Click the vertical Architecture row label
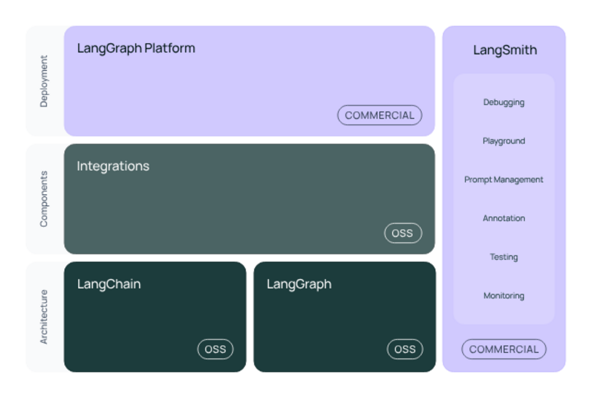Viewport: 592px width, 398px height. point(44,317)
